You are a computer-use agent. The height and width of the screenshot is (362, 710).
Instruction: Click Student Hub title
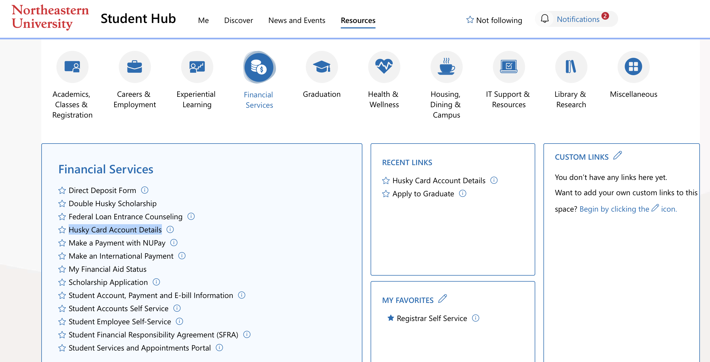click(138, 19)
